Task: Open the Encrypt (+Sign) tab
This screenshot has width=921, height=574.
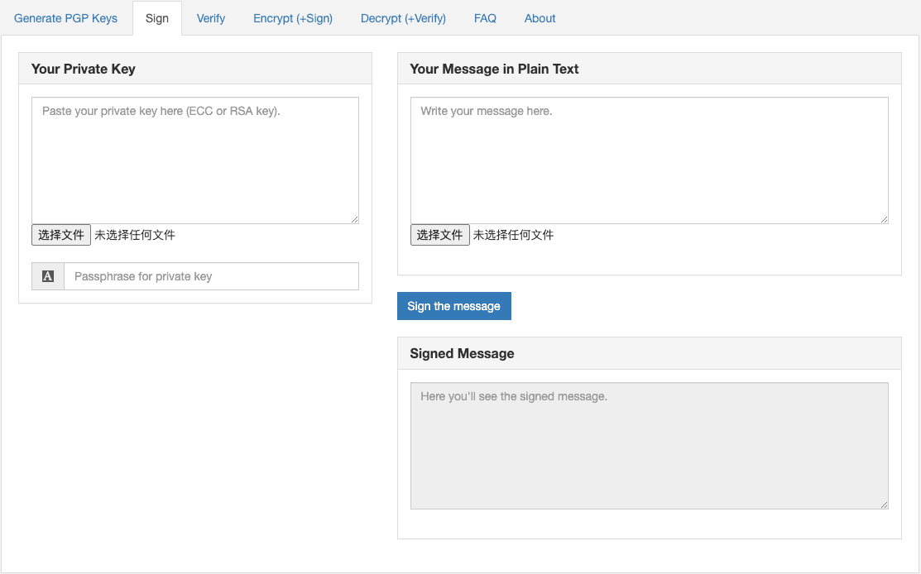Action: [293, 18]
